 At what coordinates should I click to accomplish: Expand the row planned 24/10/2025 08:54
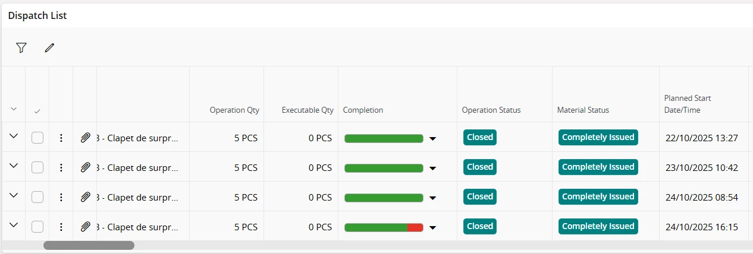coord(14,195)
